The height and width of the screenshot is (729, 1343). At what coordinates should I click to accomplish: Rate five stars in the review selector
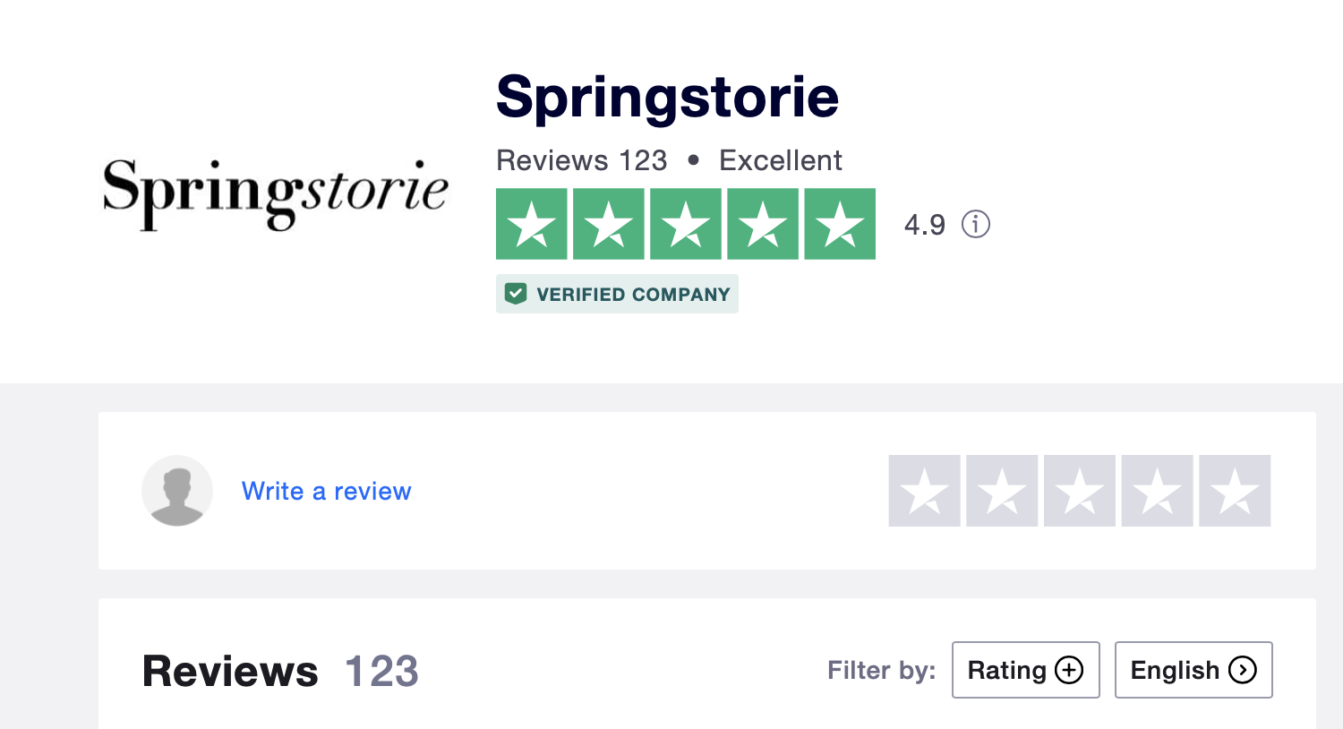pyautogui.click(x=1235, y=491)
